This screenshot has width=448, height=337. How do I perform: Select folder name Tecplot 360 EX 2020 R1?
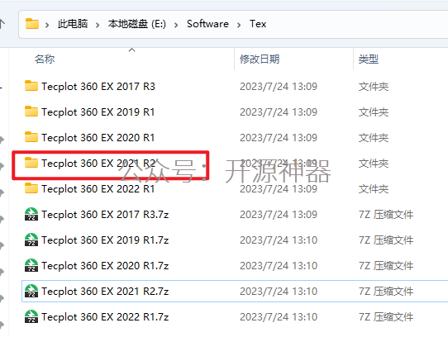(98, 138)
